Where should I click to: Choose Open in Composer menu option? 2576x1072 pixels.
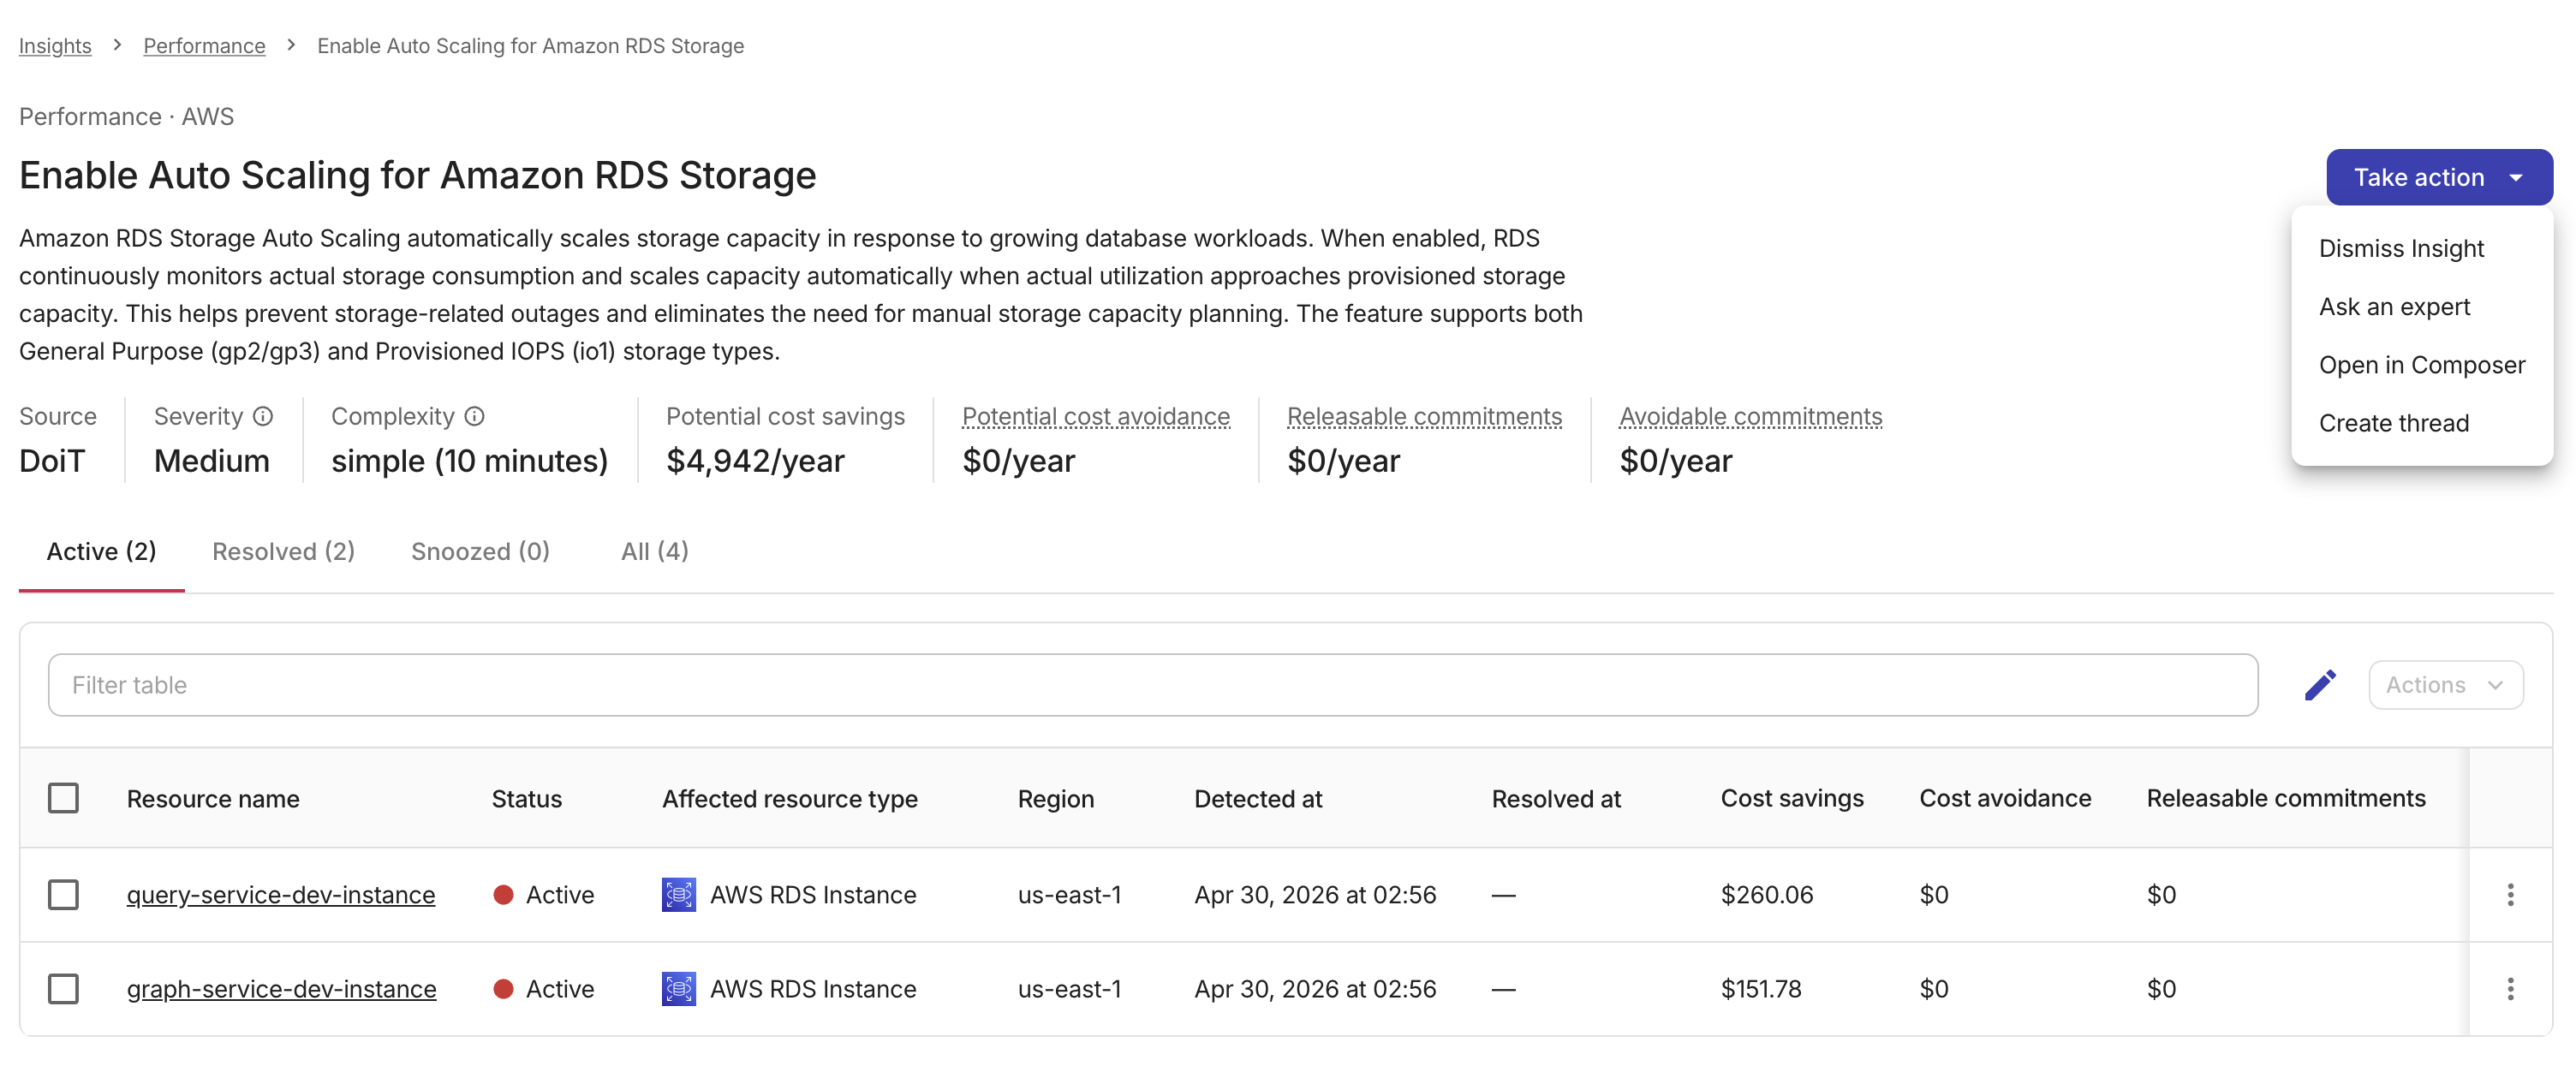pos(2421,365)
